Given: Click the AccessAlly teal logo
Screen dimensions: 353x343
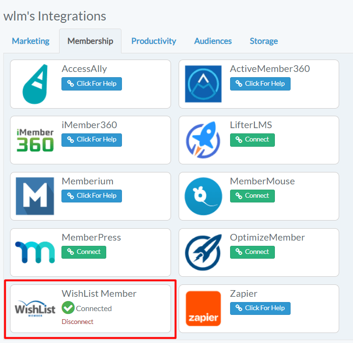Looking at the screenshot, I should pos(35,84).
